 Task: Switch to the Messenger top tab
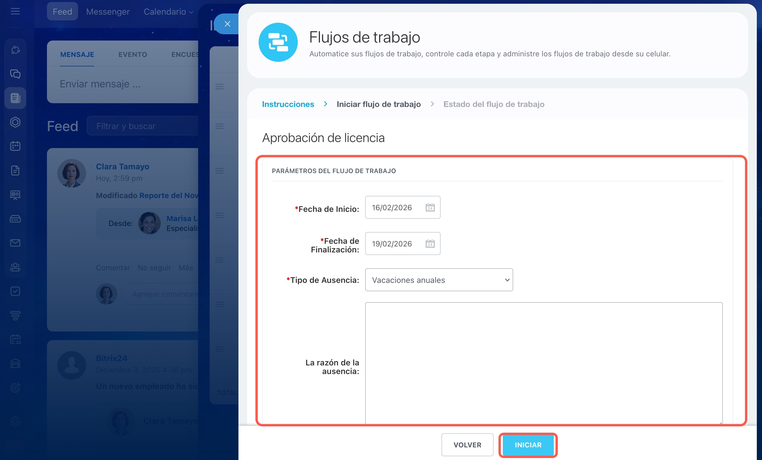pos(108,12)
